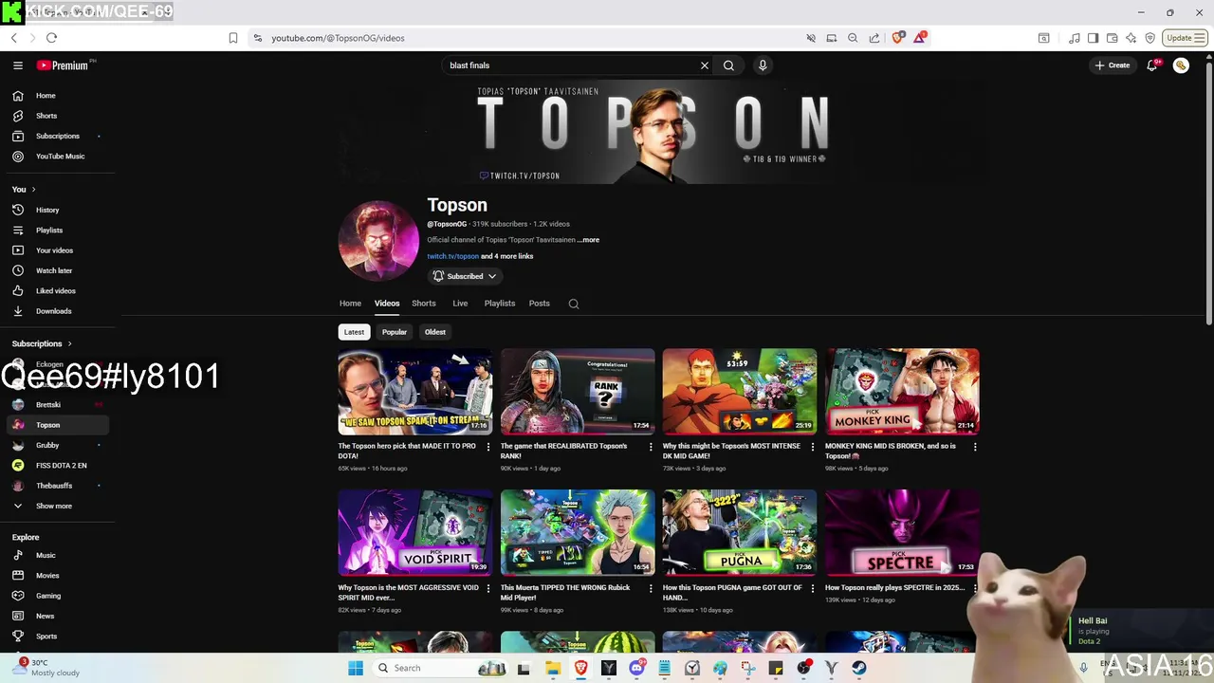This screenshot has height=683, width=1214.
Task: Open Brave Wallet icon
Action: 1112,38
